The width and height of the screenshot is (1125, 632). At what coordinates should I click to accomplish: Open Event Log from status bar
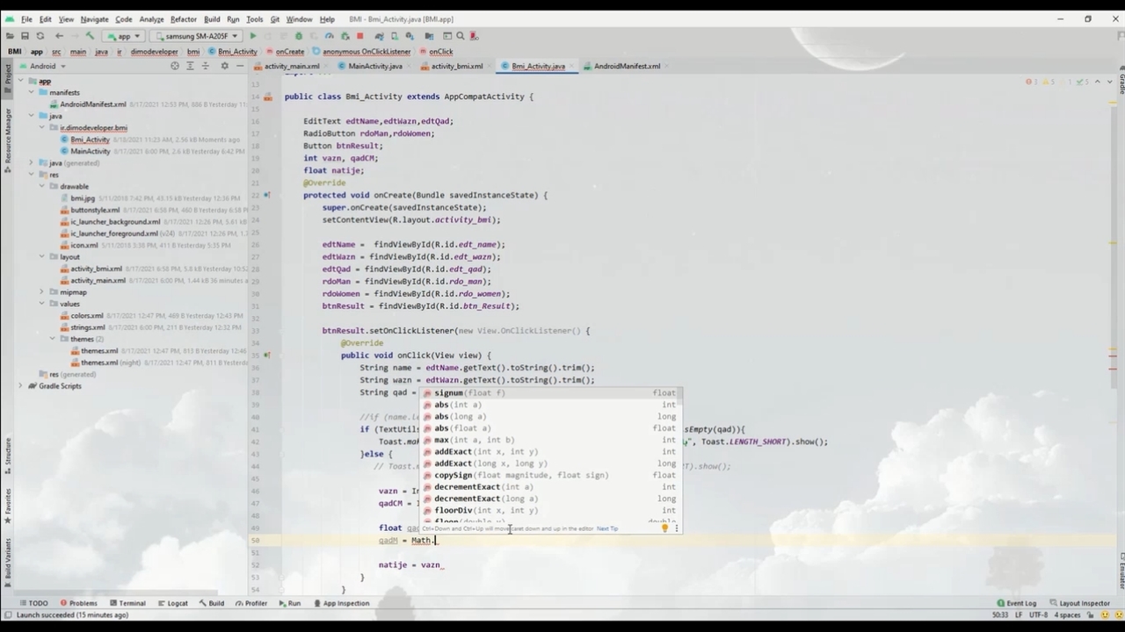click(1017, 603)
